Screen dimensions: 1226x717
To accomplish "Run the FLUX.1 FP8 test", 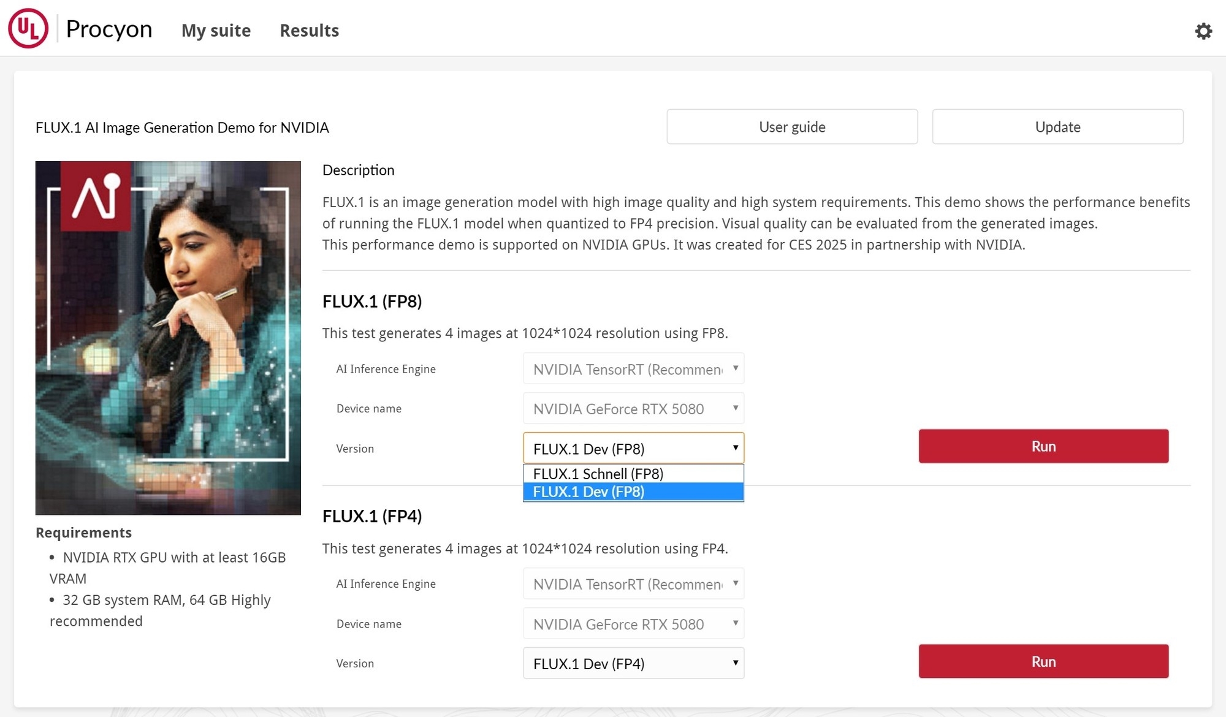I will (1043, 446).
